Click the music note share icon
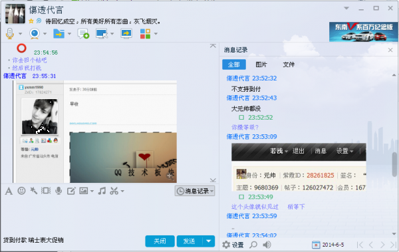The width and height of the screenshot is (399, 252). click(x=102, y=191)
